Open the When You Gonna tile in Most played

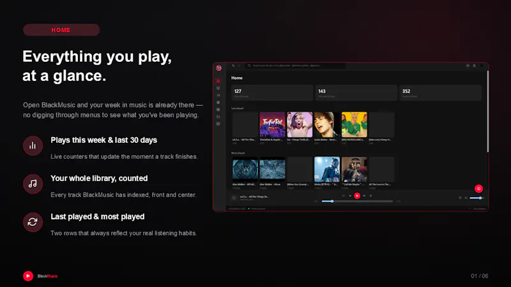pos(300,169)
